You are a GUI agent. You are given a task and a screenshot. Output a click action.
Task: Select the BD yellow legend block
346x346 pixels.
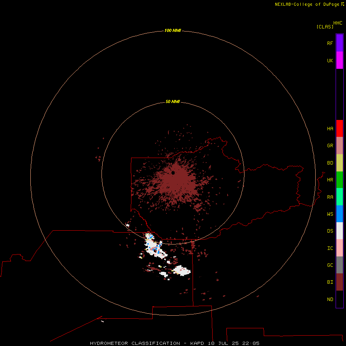pos(339,163)
